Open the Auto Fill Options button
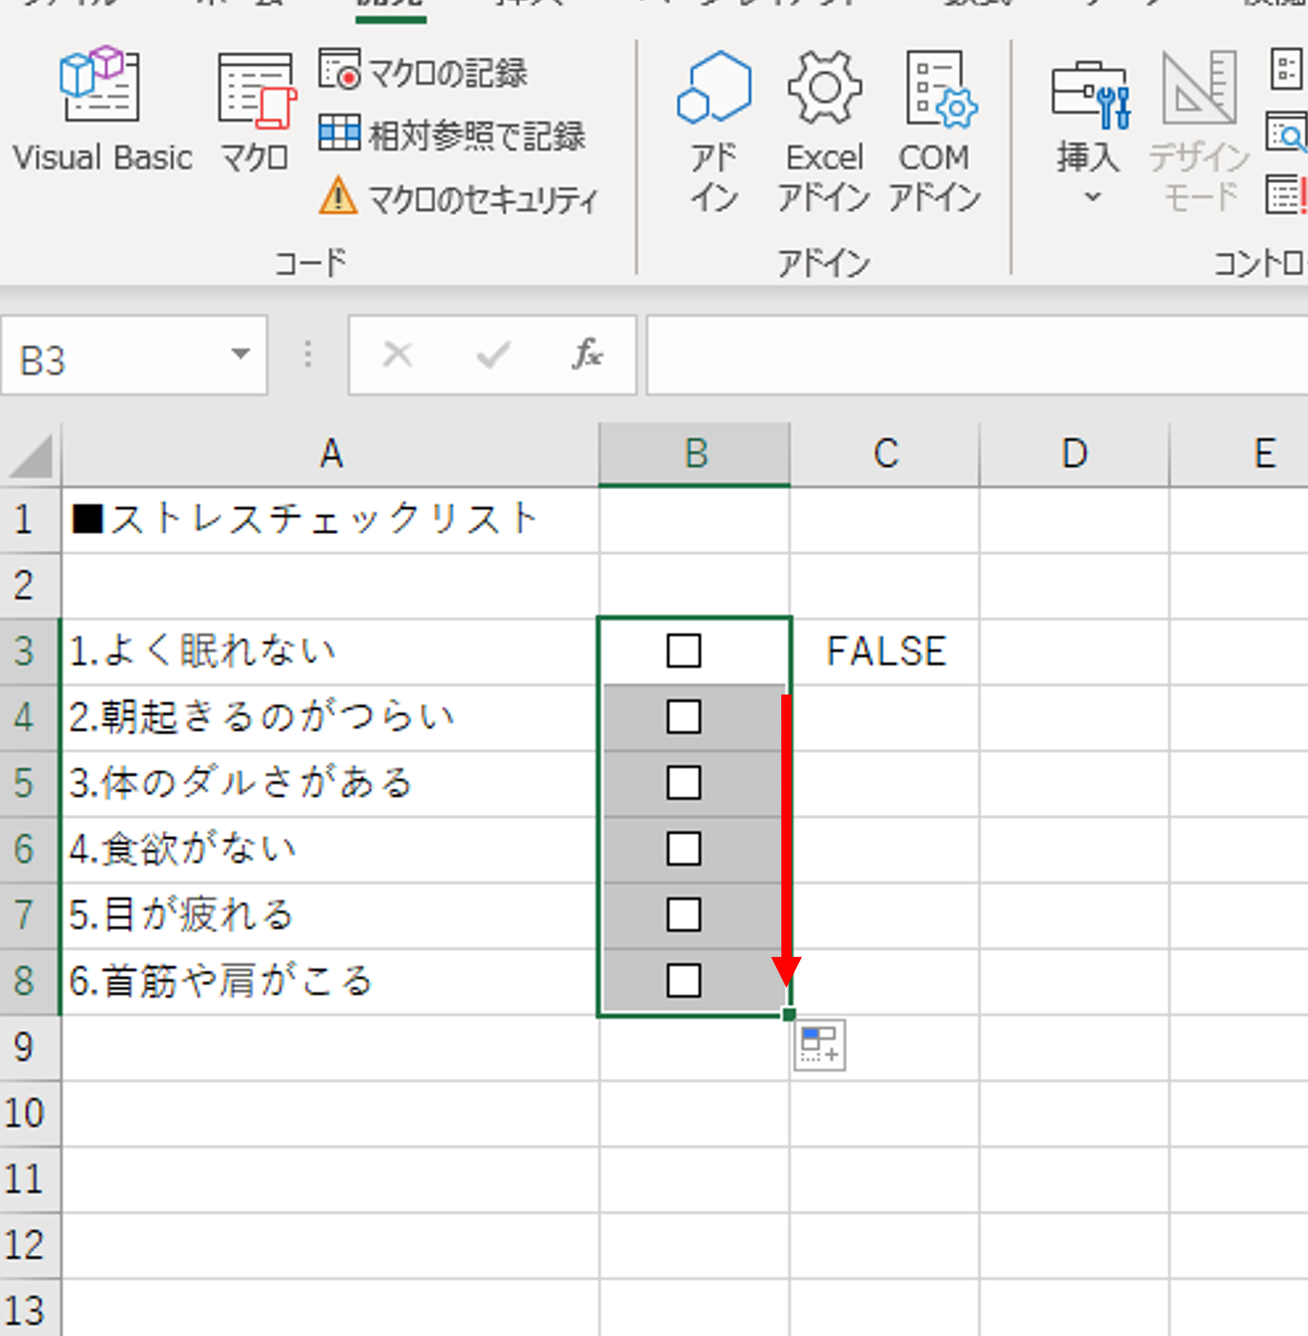This screenshot has width=1308, height=1336. [820, 1045]
